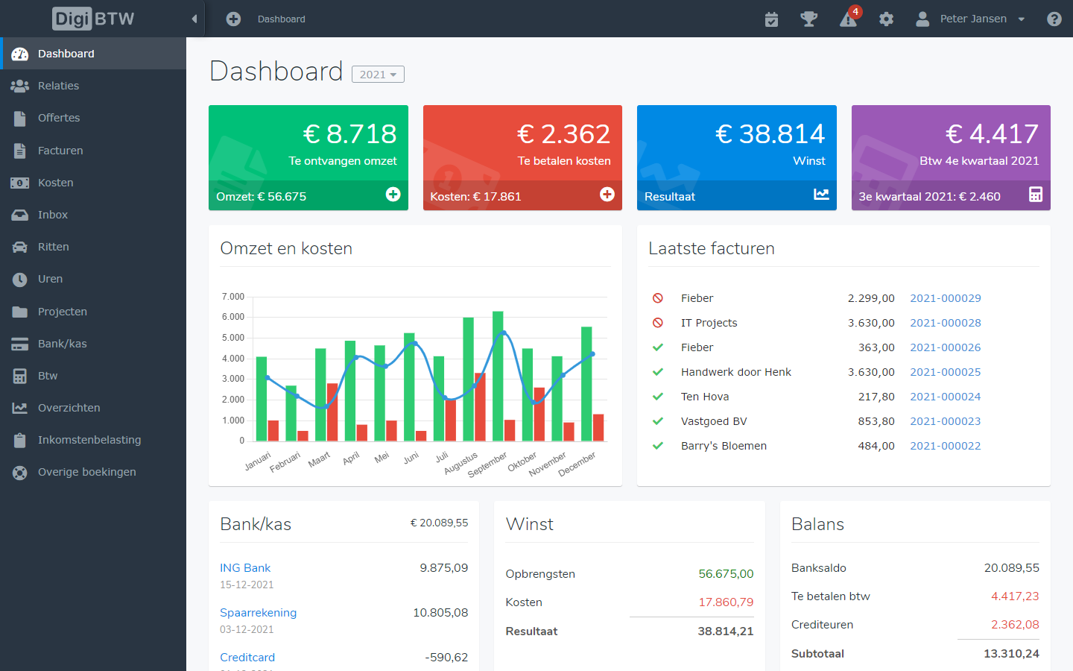Open notifications via the warning triangle icon
Screen dimensions: 1073x671
[849, 19]
